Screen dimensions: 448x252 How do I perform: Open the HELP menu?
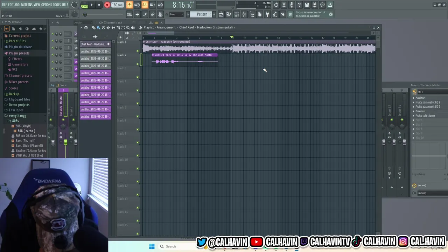[65, 5]
